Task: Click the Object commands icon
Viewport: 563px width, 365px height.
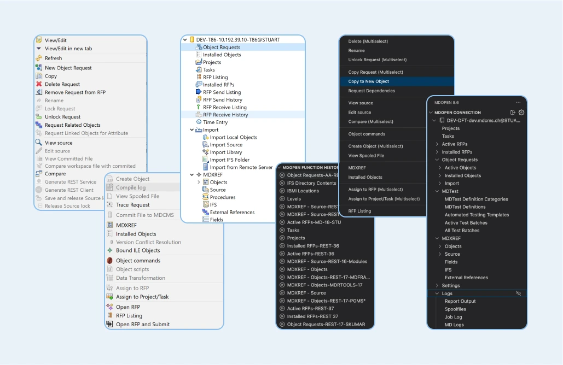Action: coord(110,261)
